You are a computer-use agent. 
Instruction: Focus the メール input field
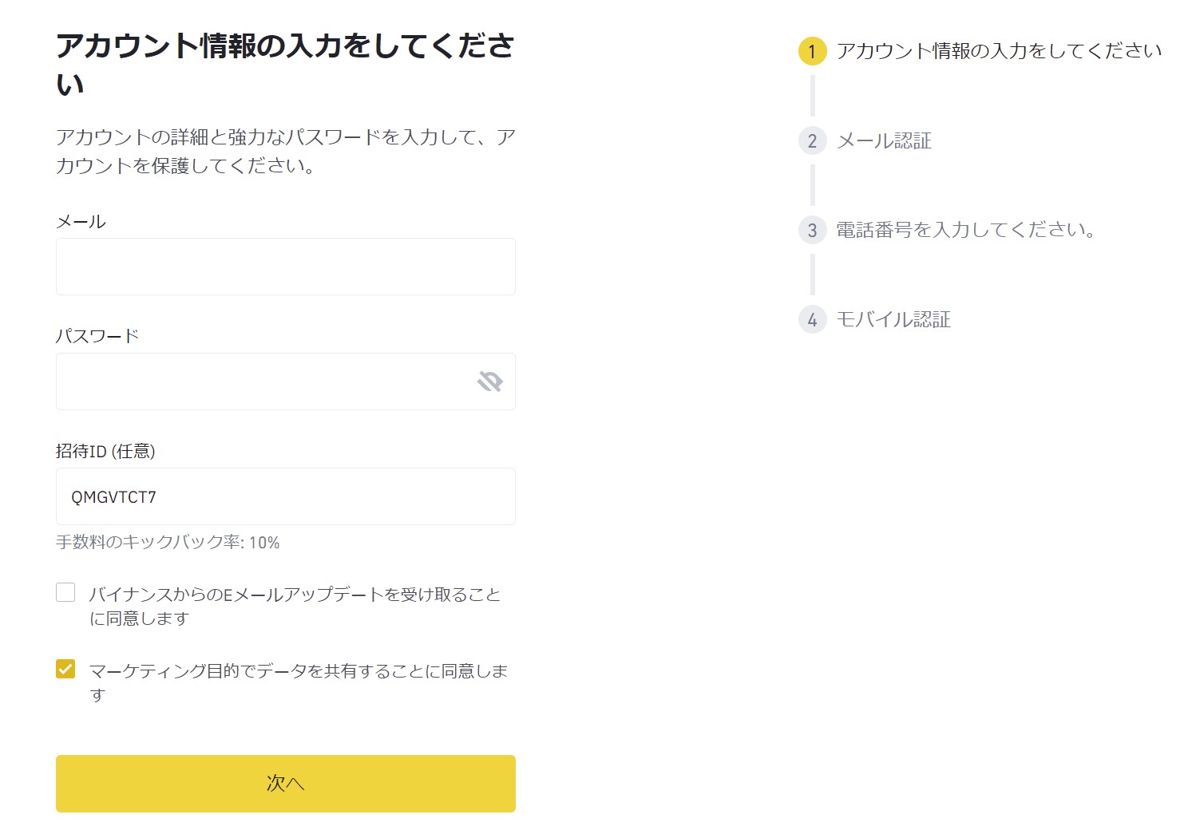pos(285,267)
